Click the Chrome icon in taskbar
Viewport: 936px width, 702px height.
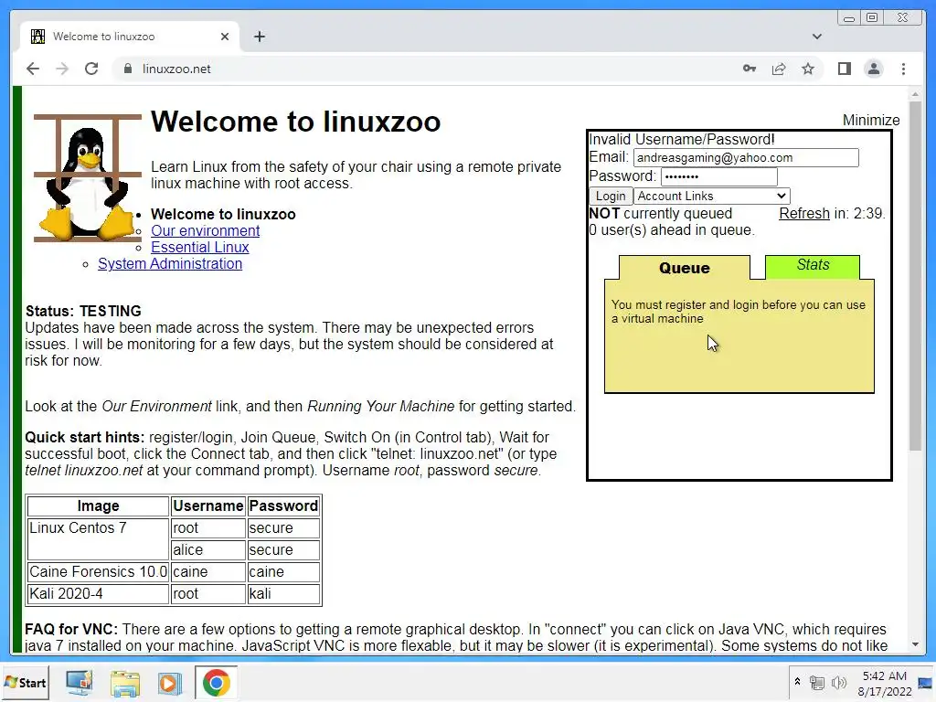click(216, 682)
